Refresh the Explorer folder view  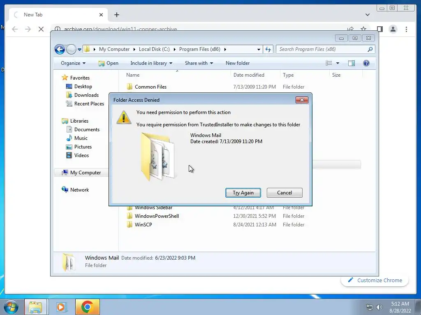tap(268, 49)
